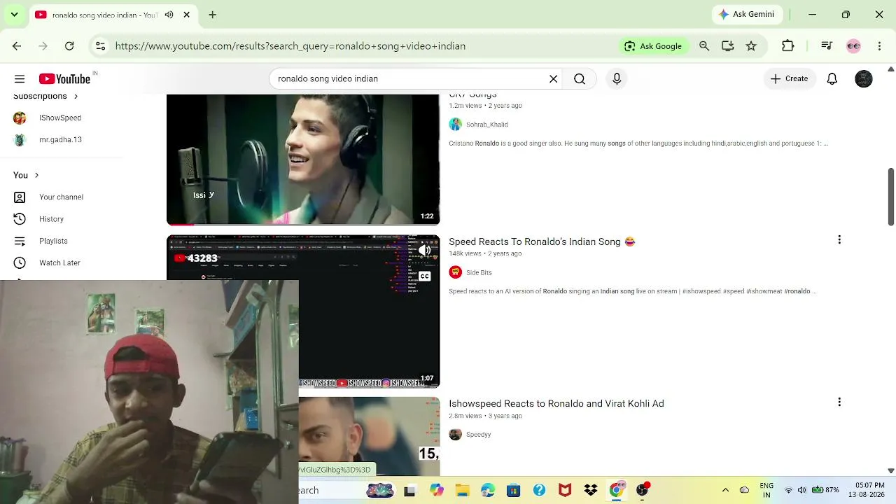Open the zoom magnifier in address bar
This screenshot has height=504, width=896.
[x=704, y=46]
